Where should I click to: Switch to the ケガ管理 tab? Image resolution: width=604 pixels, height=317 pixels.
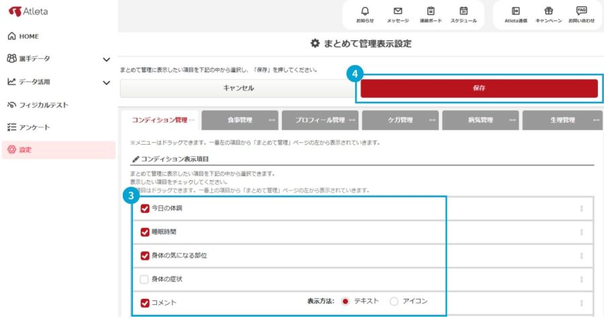point(400,120)
